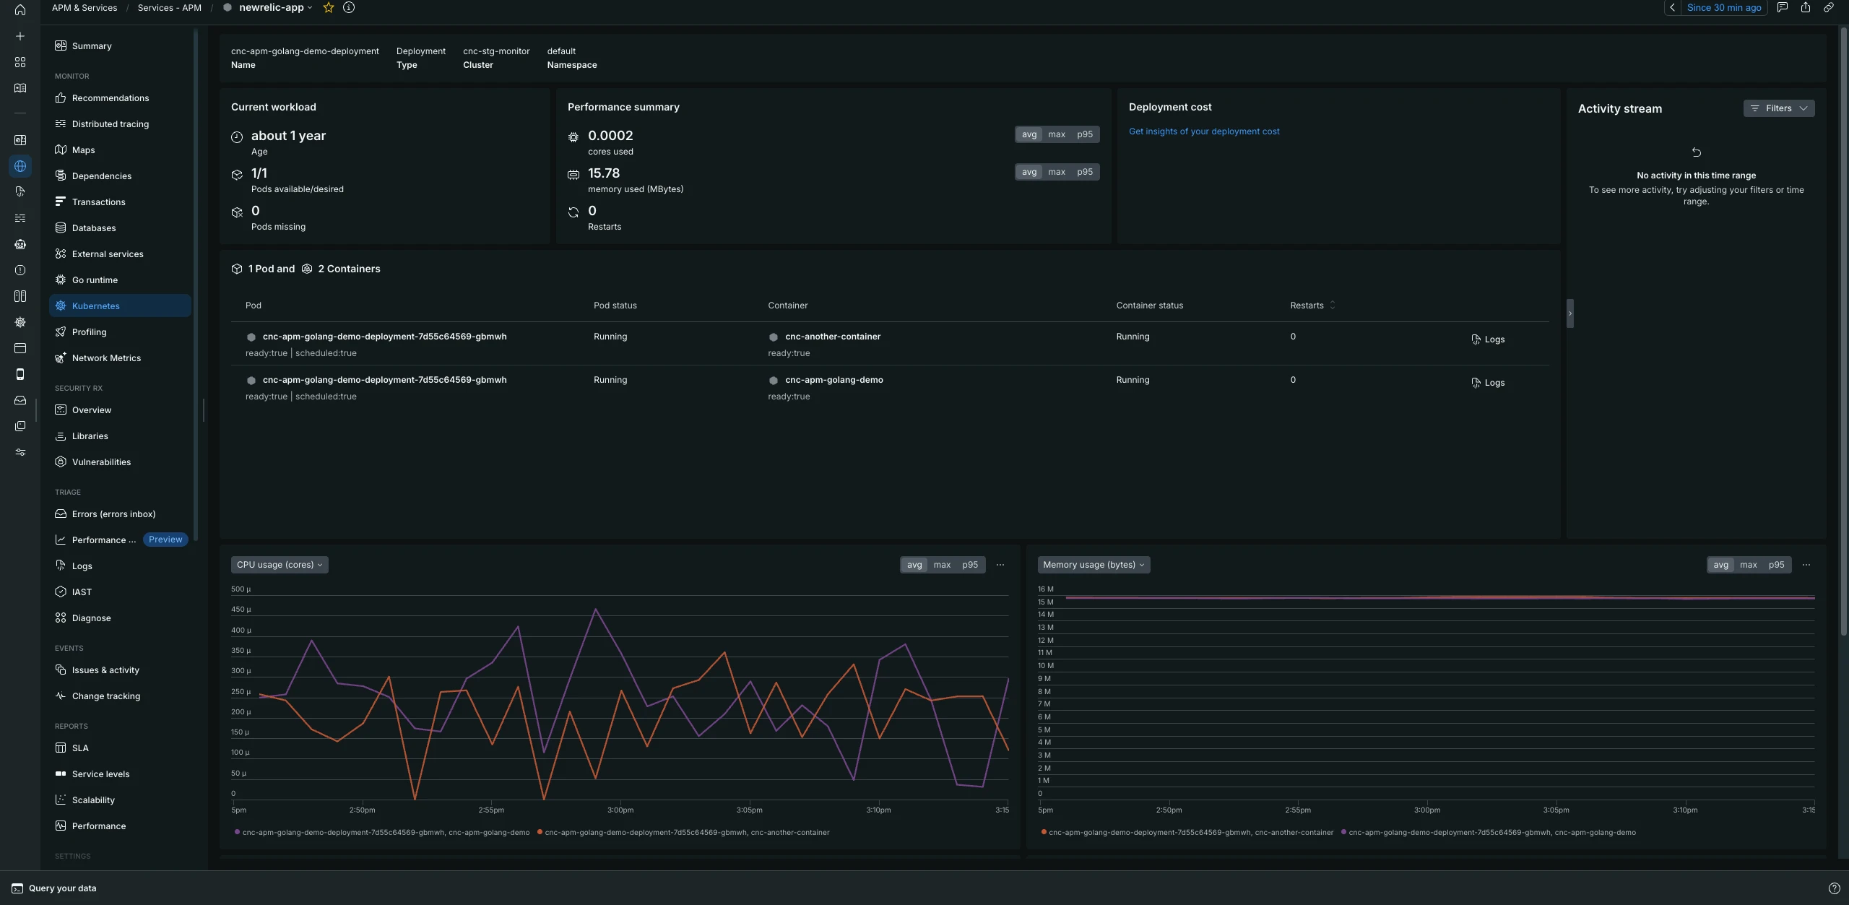
Task: Click Services - APM breadcrumb
Action: [x=169, y=8]
